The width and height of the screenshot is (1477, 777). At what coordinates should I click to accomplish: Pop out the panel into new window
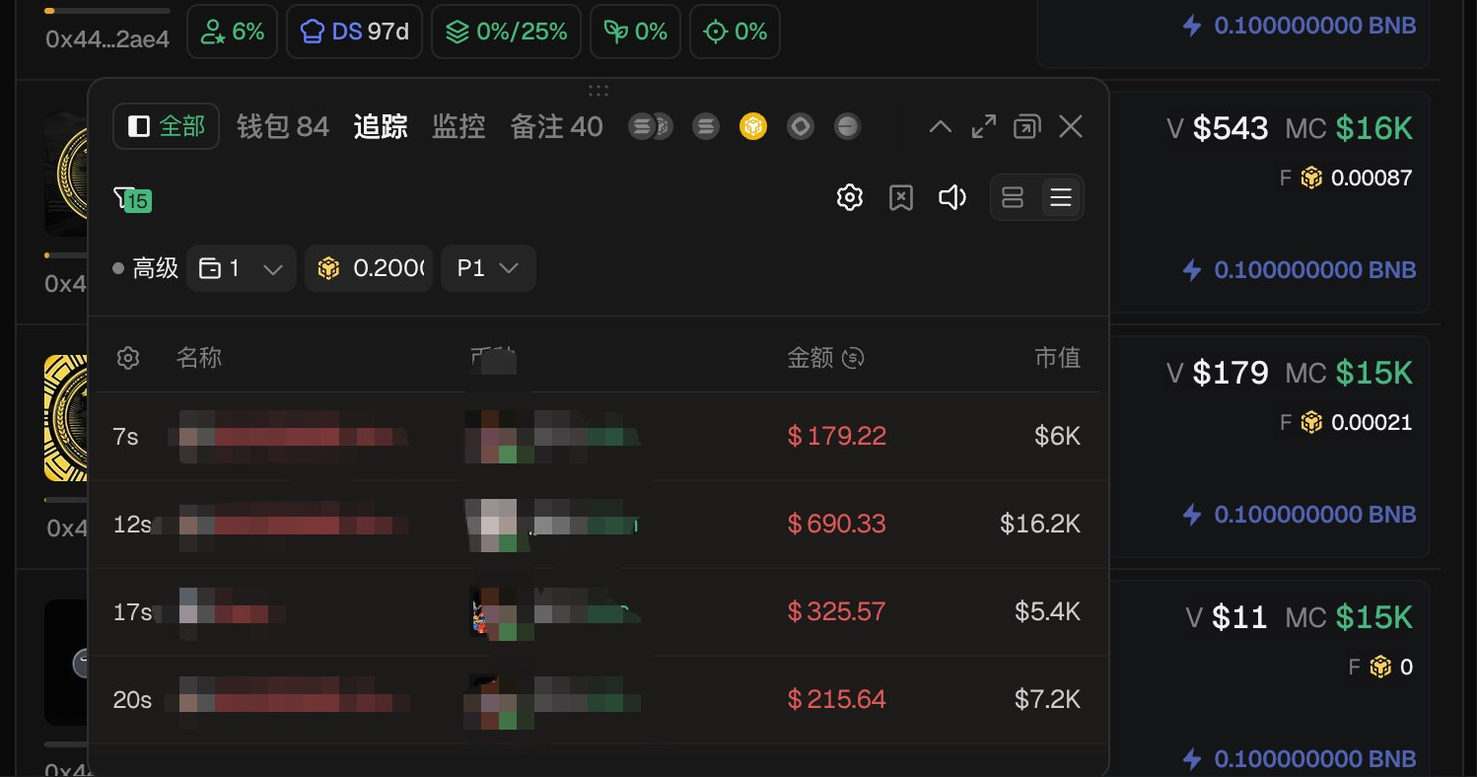(x=1026, y=126)
